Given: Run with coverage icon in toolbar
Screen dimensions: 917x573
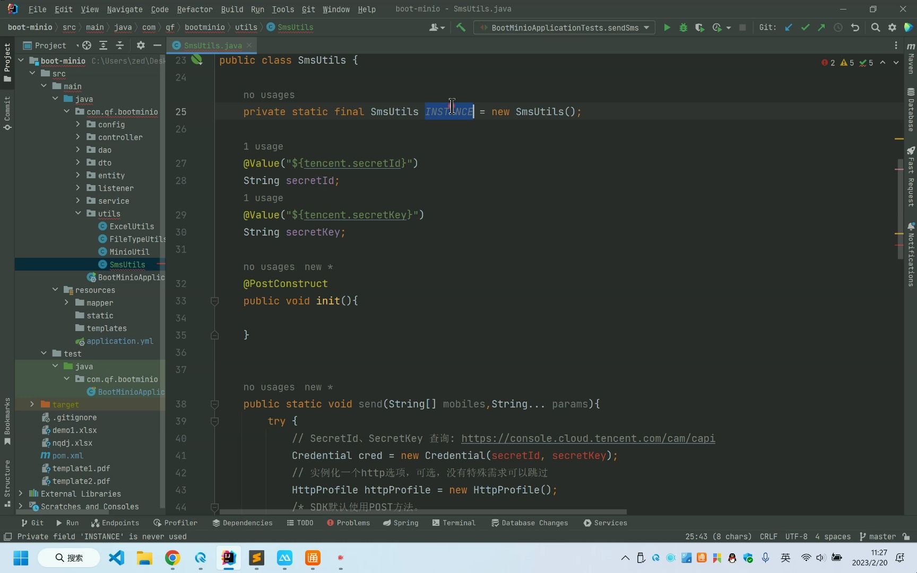Looking at the screenshot, I should pos(700,28).
